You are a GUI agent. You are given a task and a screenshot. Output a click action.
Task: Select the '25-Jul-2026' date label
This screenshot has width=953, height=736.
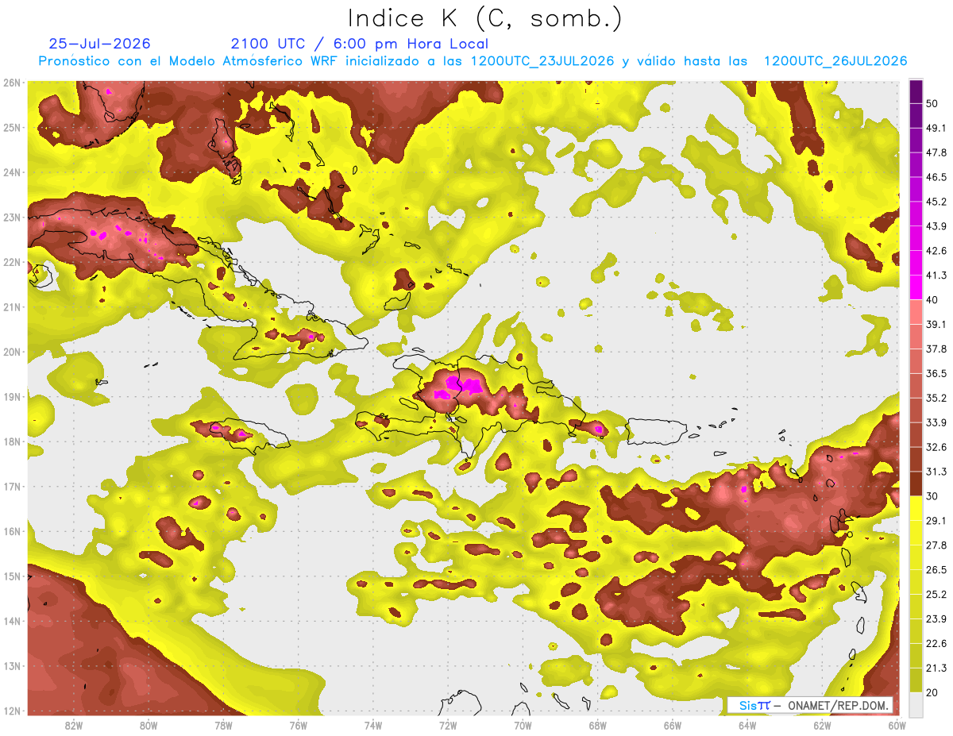tap(99, 44)
